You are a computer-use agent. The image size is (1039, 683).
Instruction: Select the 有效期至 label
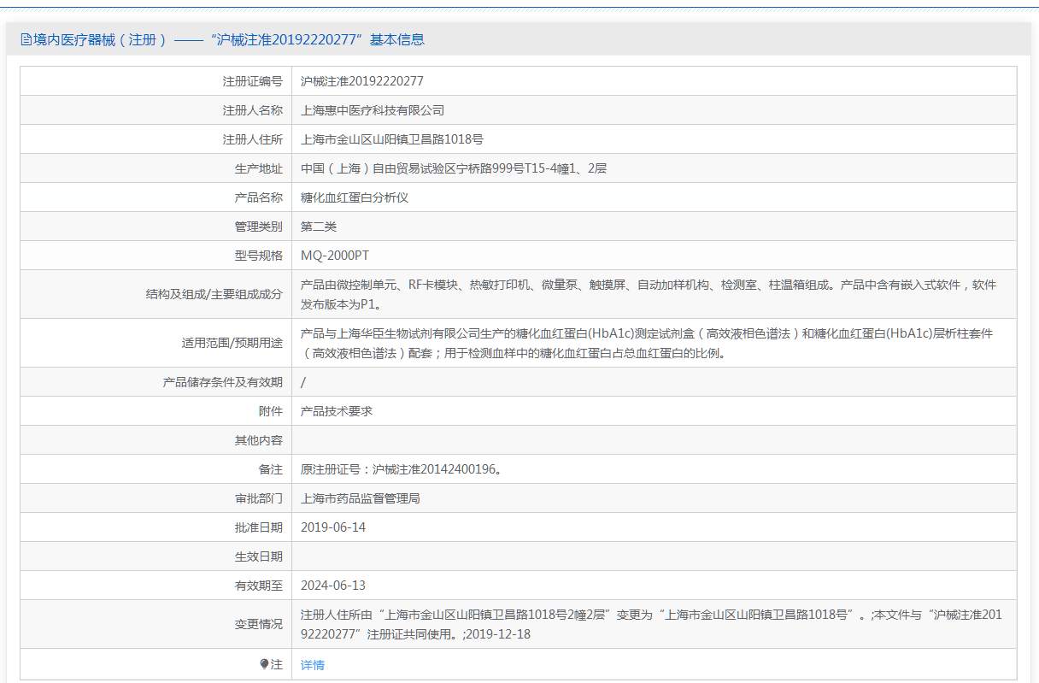point(259,586)
